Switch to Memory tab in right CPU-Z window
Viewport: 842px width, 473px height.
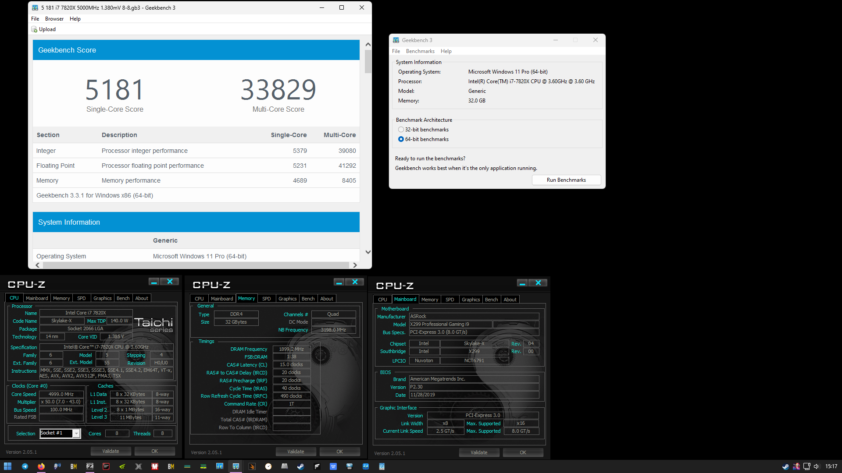pos(430,300)
